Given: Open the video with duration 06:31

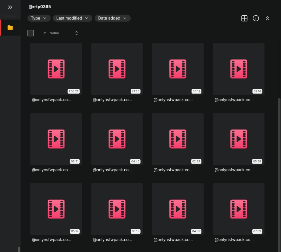Looking at the screenshot, I should (x=56, y=139).
